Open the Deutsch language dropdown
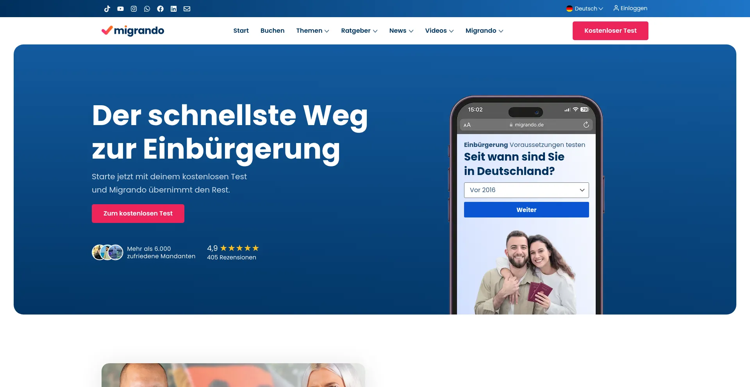This screenshot has height=387, width=750. coord(585,9)
